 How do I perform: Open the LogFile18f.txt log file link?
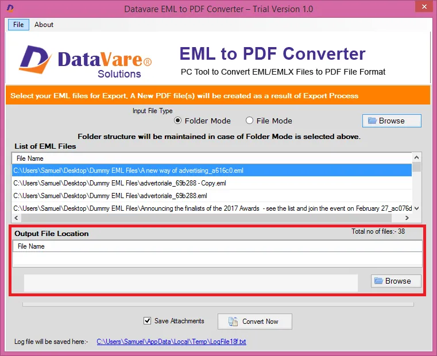click(171, 342)
